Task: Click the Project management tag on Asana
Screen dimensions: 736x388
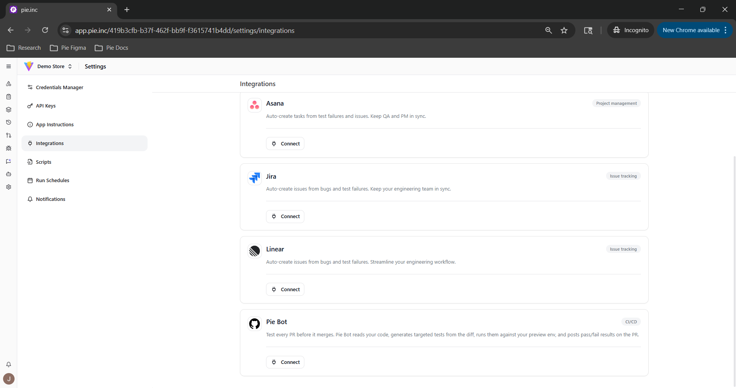Action: click(x=616, y=103)
